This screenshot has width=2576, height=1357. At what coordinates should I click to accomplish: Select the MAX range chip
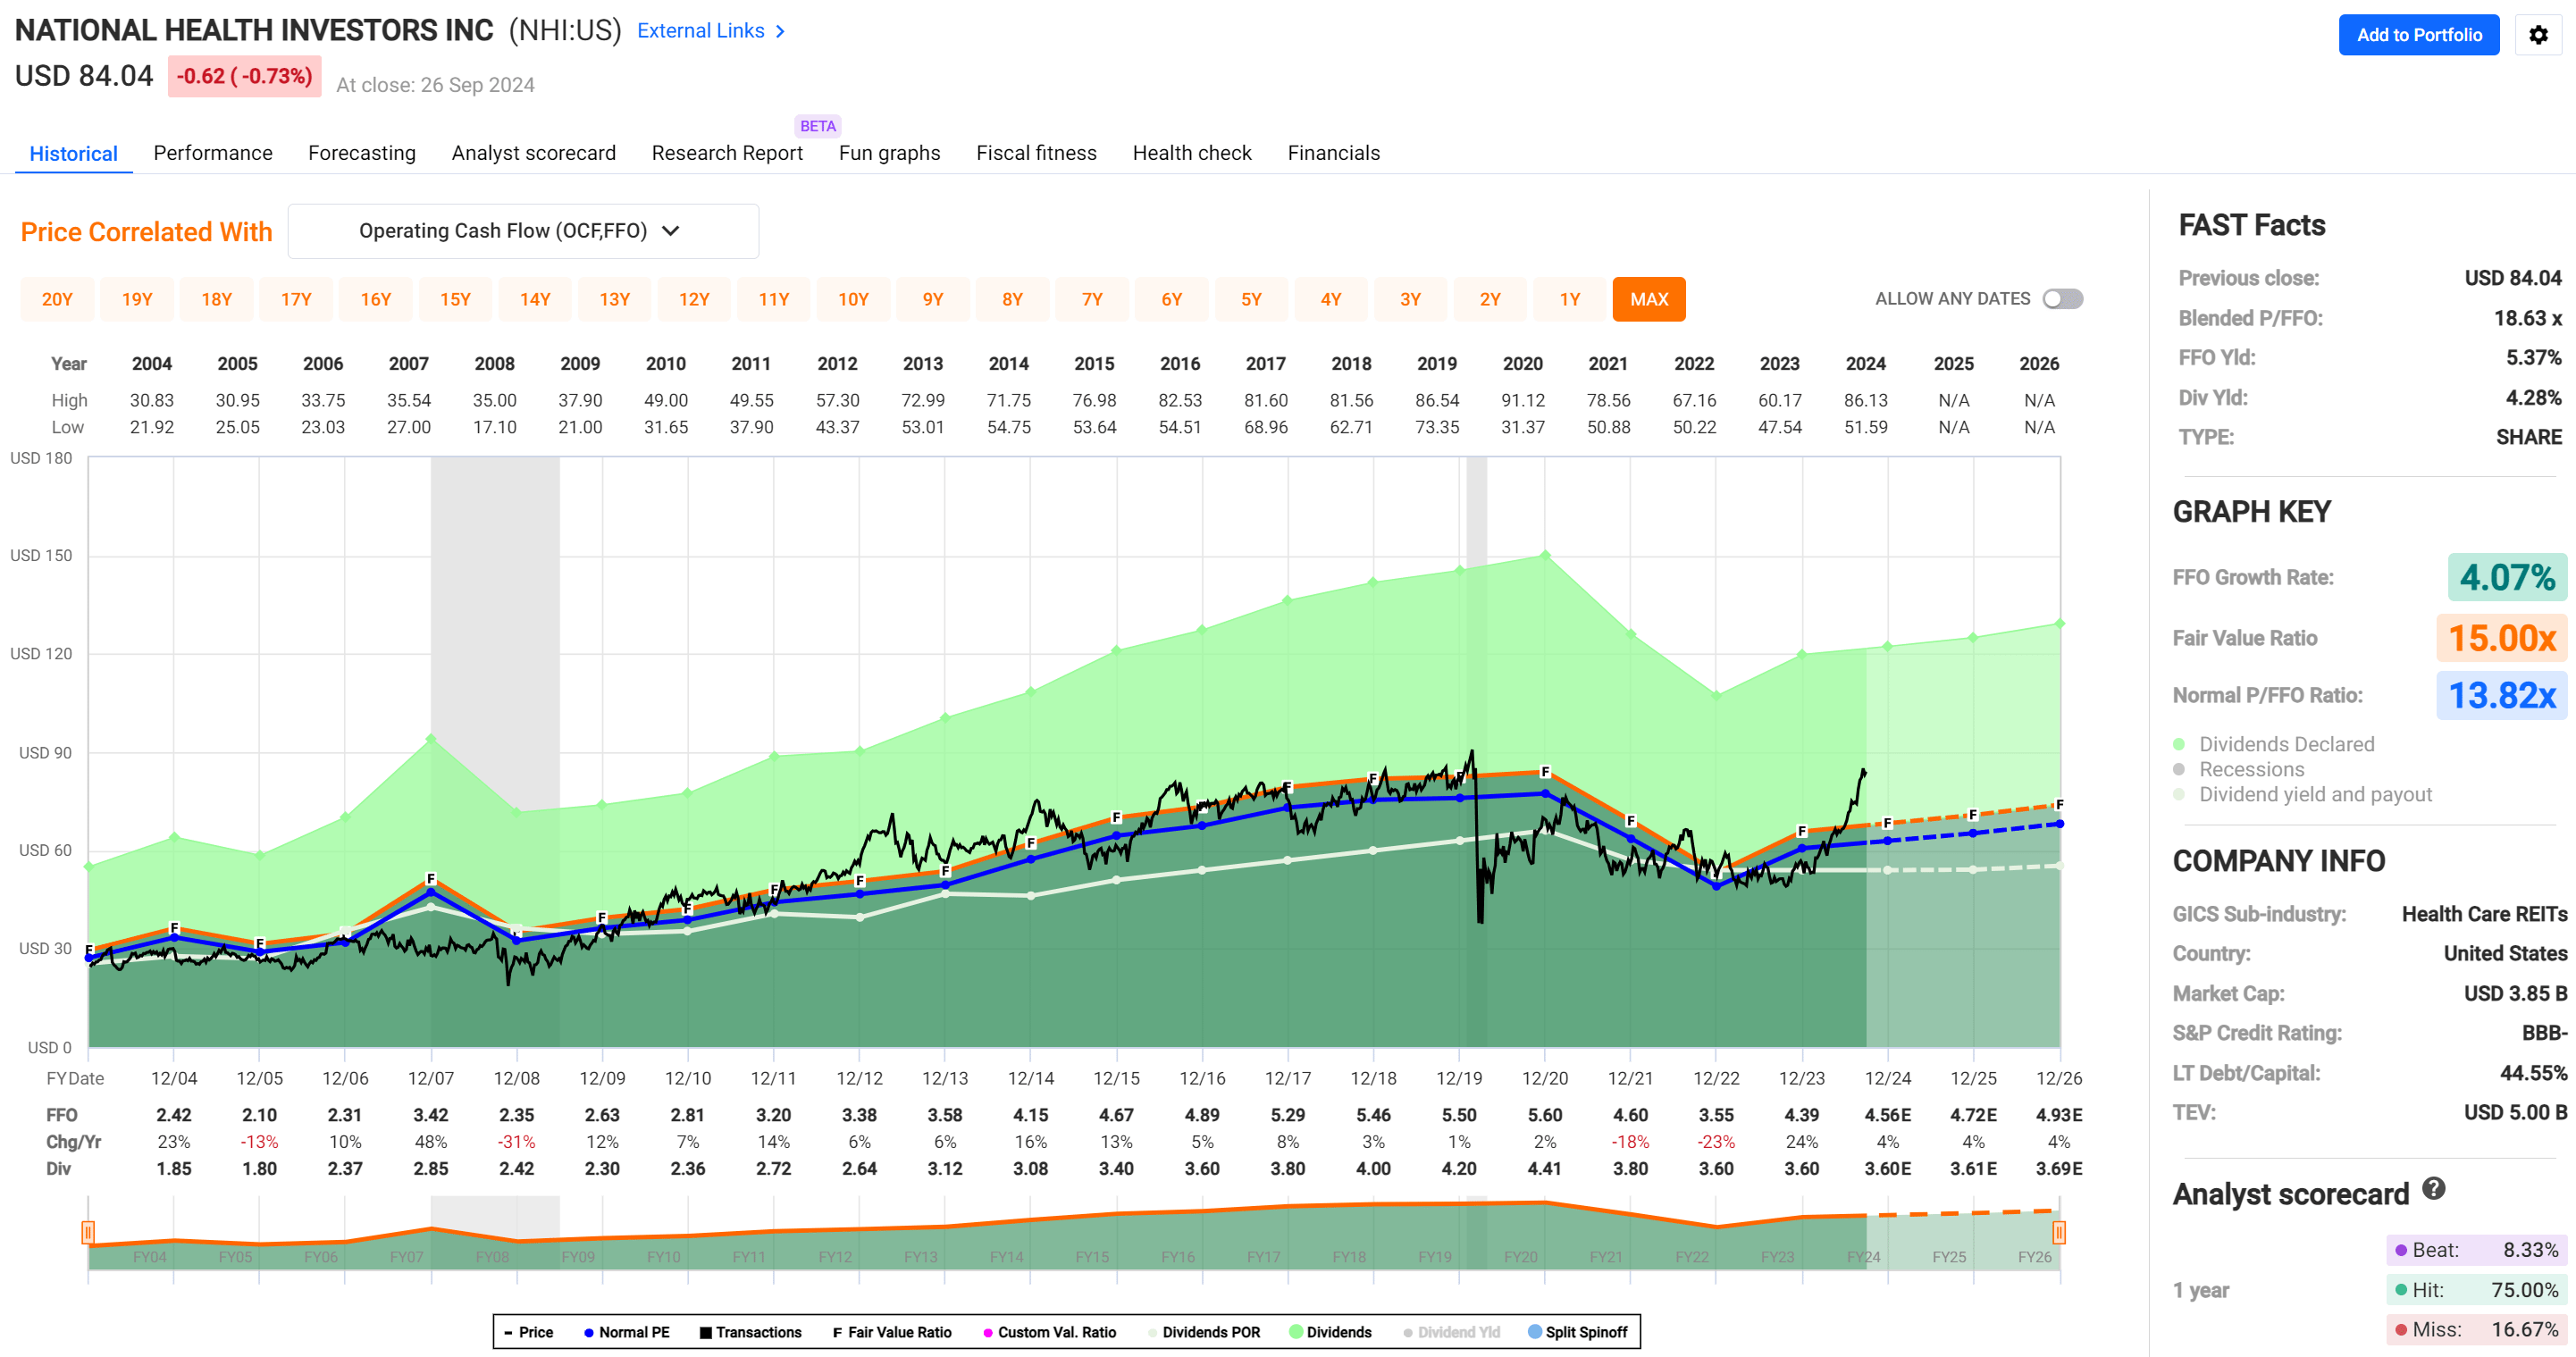click(x=1649, y=298)
